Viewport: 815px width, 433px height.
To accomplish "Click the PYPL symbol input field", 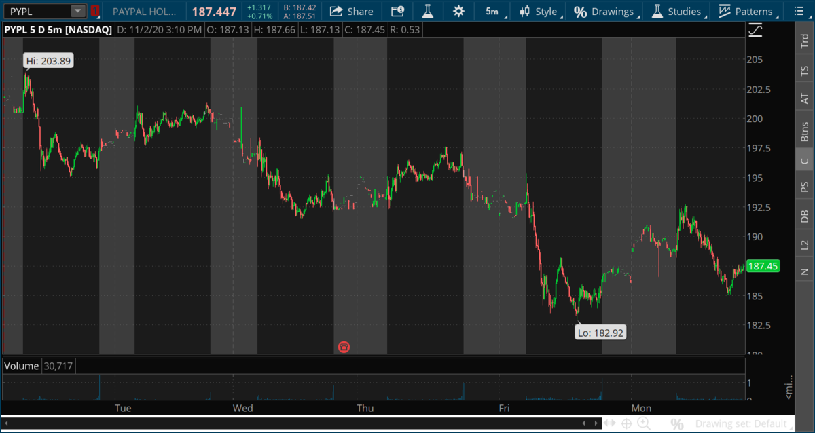I will click(x=37, y=12).
